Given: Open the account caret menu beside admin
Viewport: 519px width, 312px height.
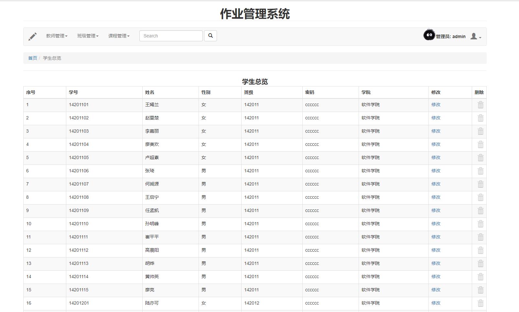Looking at the screenshot, I should tap(480, 37).
